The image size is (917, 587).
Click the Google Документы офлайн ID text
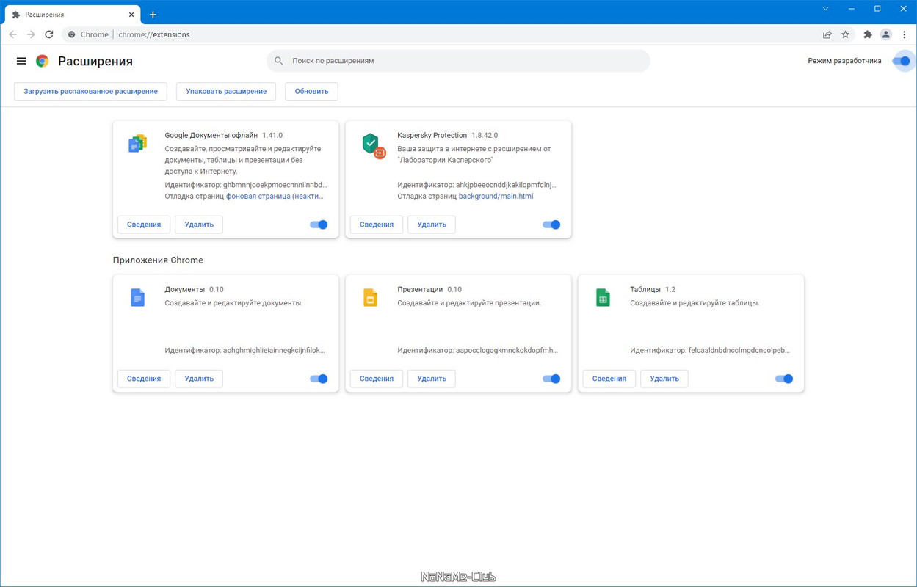(246, 185)
